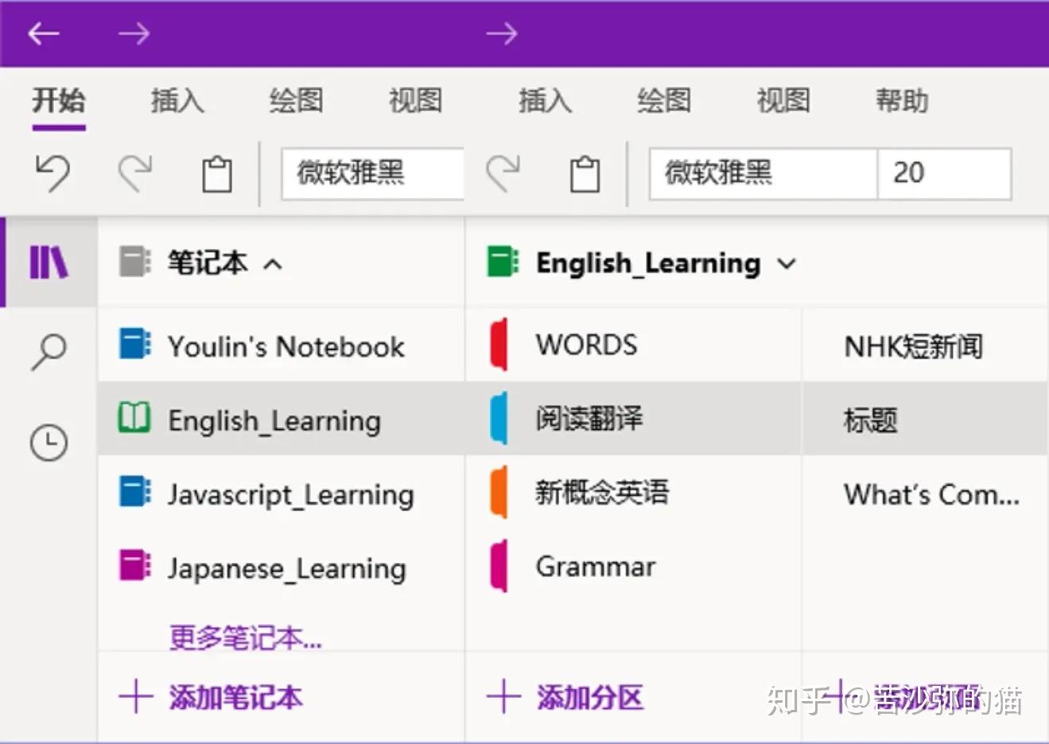Collapse the 笔记本 notebook list chevron

coord(273,264)
